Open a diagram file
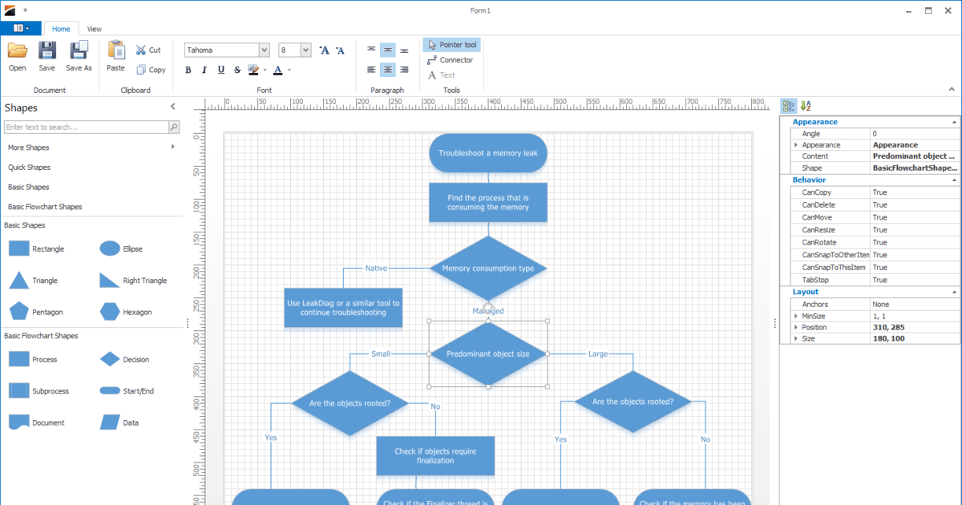Screen dimensions: 962x505 point(17,56)
